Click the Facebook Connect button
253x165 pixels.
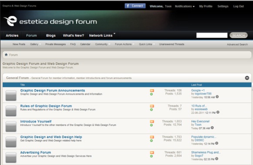[135, 6]
